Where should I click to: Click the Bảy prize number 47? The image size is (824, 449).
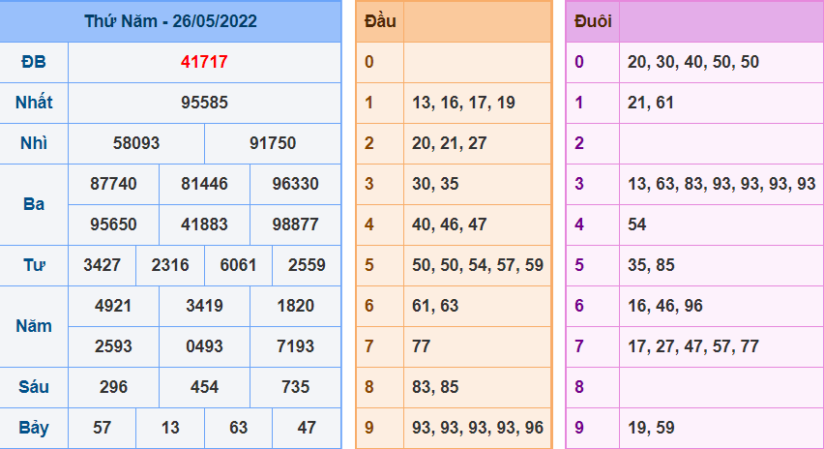[x=307, y=428]
